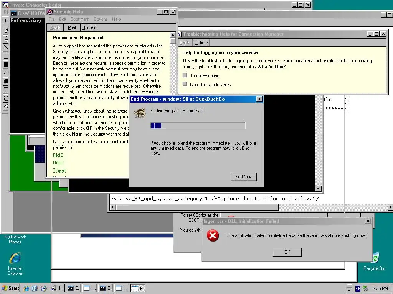
Task: Click the tray icon left of the clock
Action: point(366,289)
